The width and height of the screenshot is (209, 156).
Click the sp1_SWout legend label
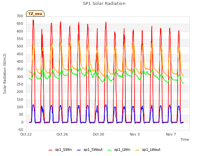(x=93, y=150)
